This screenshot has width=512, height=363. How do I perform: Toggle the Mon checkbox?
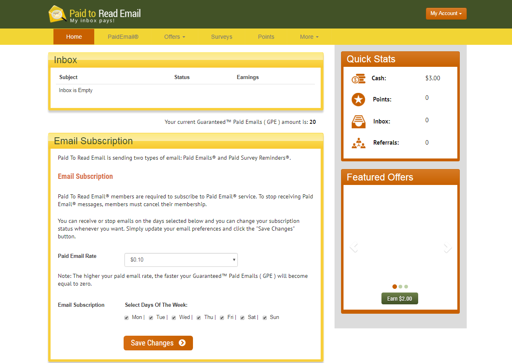pyautogui.click(x=126, y=318)
